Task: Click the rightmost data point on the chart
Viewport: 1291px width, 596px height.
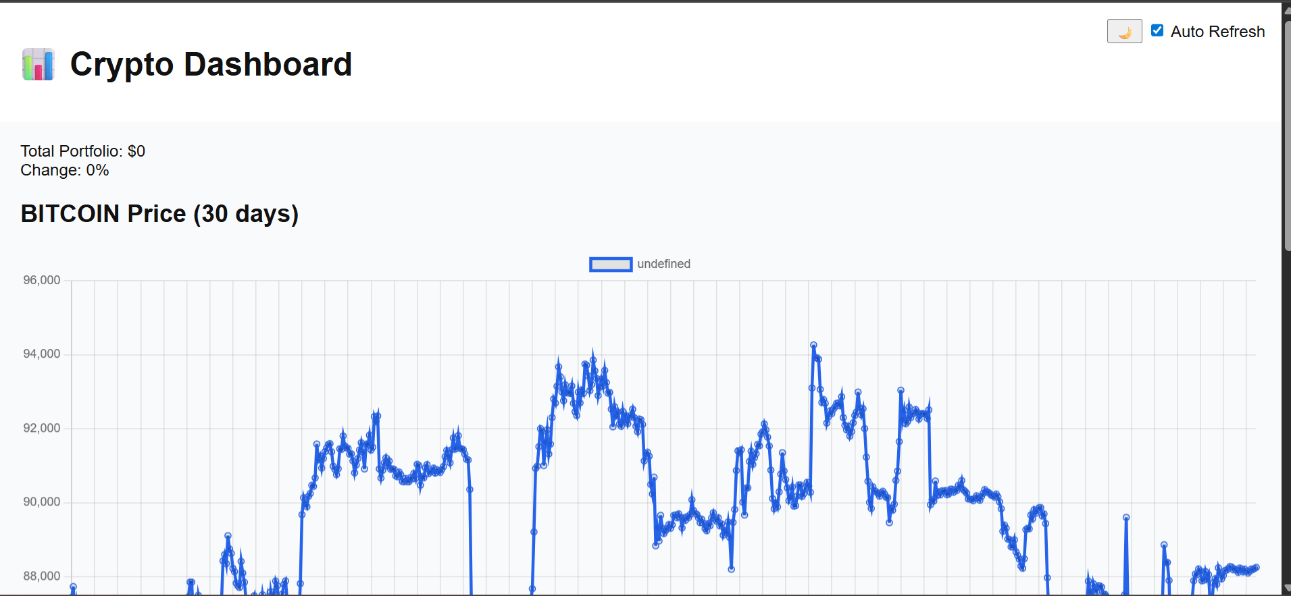Action: [1257, 568]
